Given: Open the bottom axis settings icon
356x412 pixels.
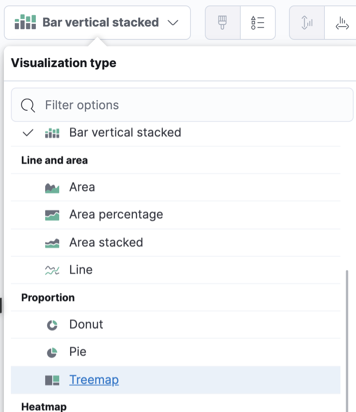Looking at the screenshot, I should point(342,23).
